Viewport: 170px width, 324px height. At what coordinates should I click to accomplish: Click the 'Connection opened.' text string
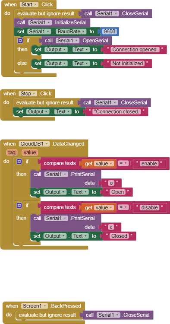[x=135, y=50]
